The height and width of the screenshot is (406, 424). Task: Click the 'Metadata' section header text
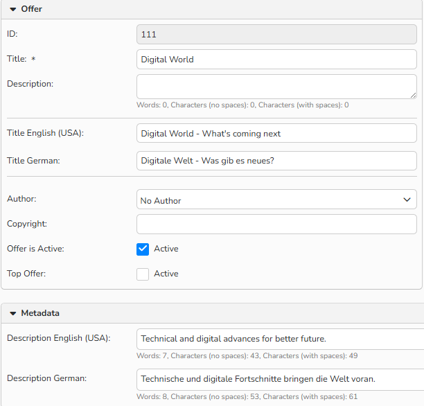coord(40,313)
